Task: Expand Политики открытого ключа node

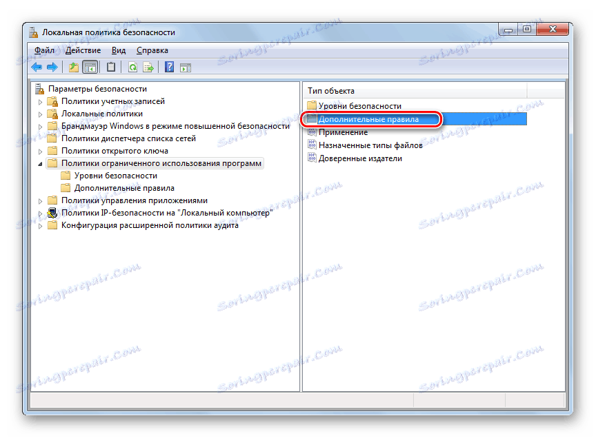Action: click(x=40, y=151)
